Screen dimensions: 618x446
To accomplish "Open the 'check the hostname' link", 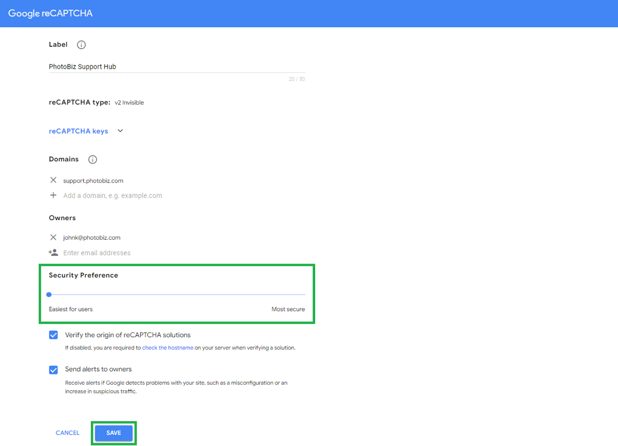I will [168, 348].
